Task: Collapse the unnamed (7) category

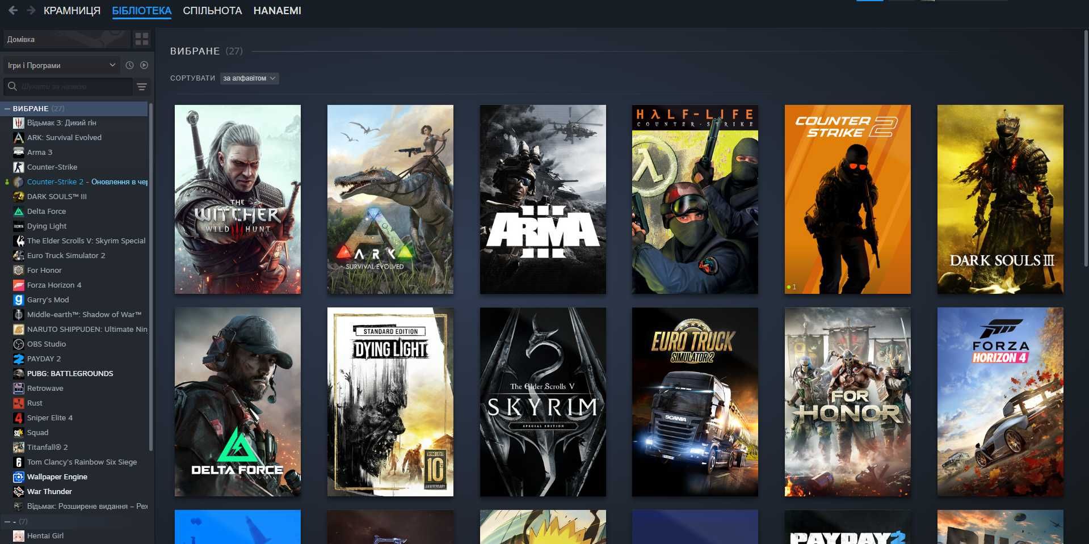Action: pos(7,521)
